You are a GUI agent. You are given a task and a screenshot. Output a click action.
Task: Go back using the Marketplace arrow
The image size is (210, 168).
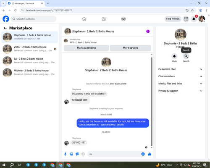[5, 28]
